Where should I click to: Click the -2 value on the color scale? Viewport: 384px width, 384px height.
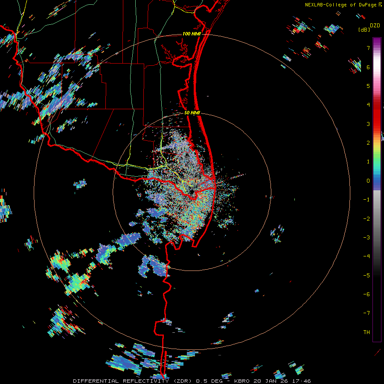(367, 219)
